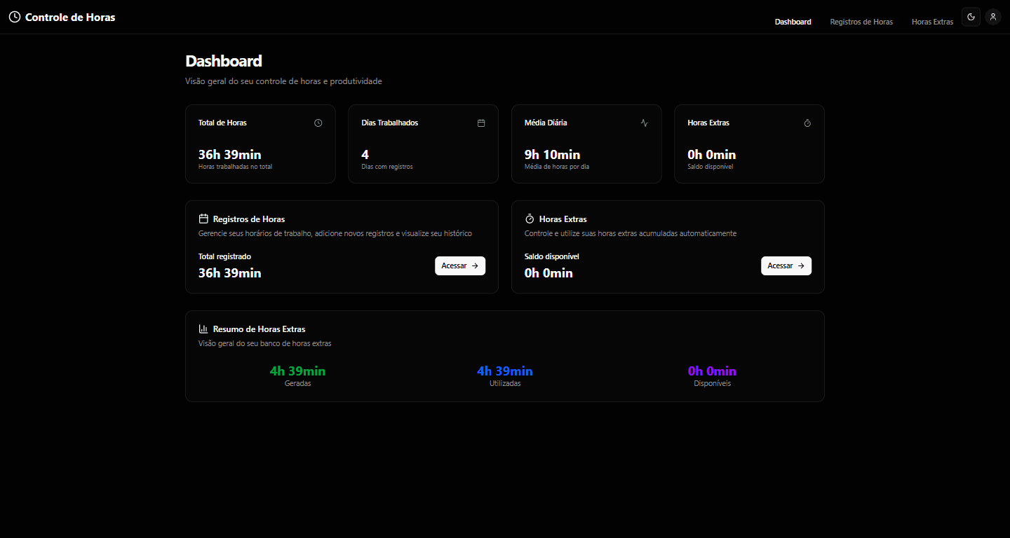The height and width of the screenshot is (538, 1010).
Task: Select the blue 4h 39min Utilizadas value
Action: click(x=504, y=371)
